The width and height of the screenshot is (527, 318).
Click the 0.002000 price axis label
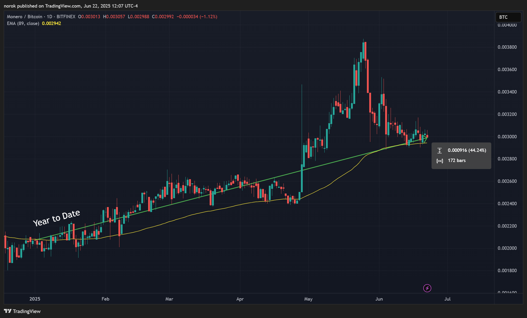pos(507,248)
